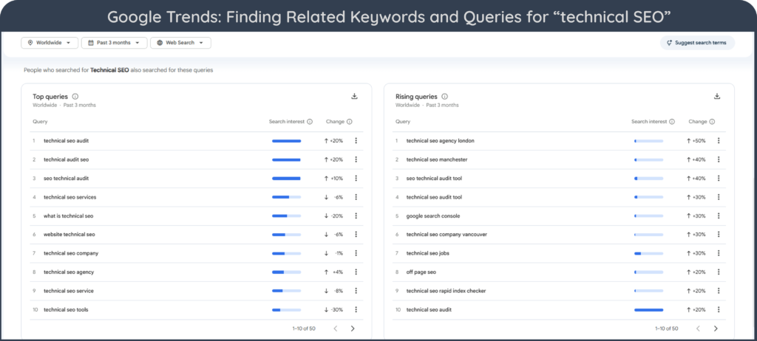Click the query 'technical seo agency' in Top queries
The image size is (757, 341).
(69, 272)
